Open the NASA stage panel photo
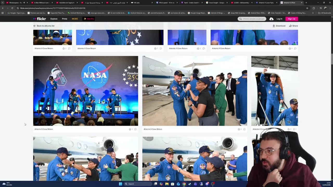 pyautogui.click(x=86, y=91)
